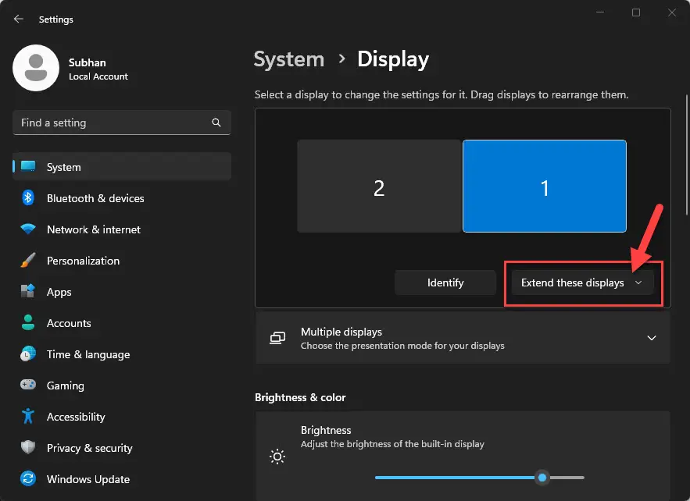
Task: Open Gaming settings
Action: 122,385
